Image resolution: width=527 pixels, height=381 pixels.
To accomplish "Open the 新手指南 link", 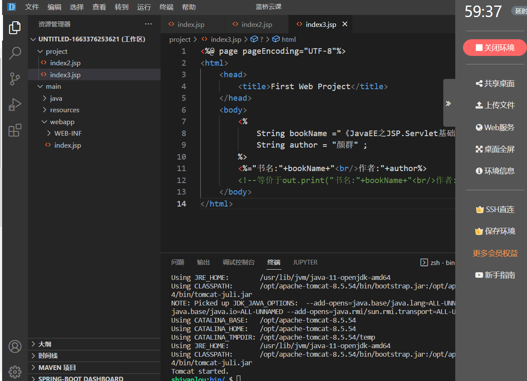I will (x=495, y=275).
